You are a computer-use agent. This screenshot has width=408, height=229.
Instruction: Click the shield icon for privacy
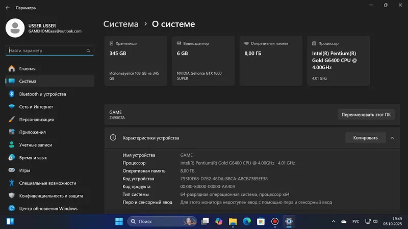(x=12, y=196)
